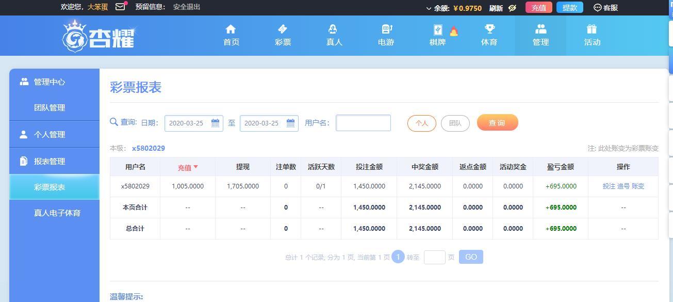Click 投注金额 column header

(369, 167)
